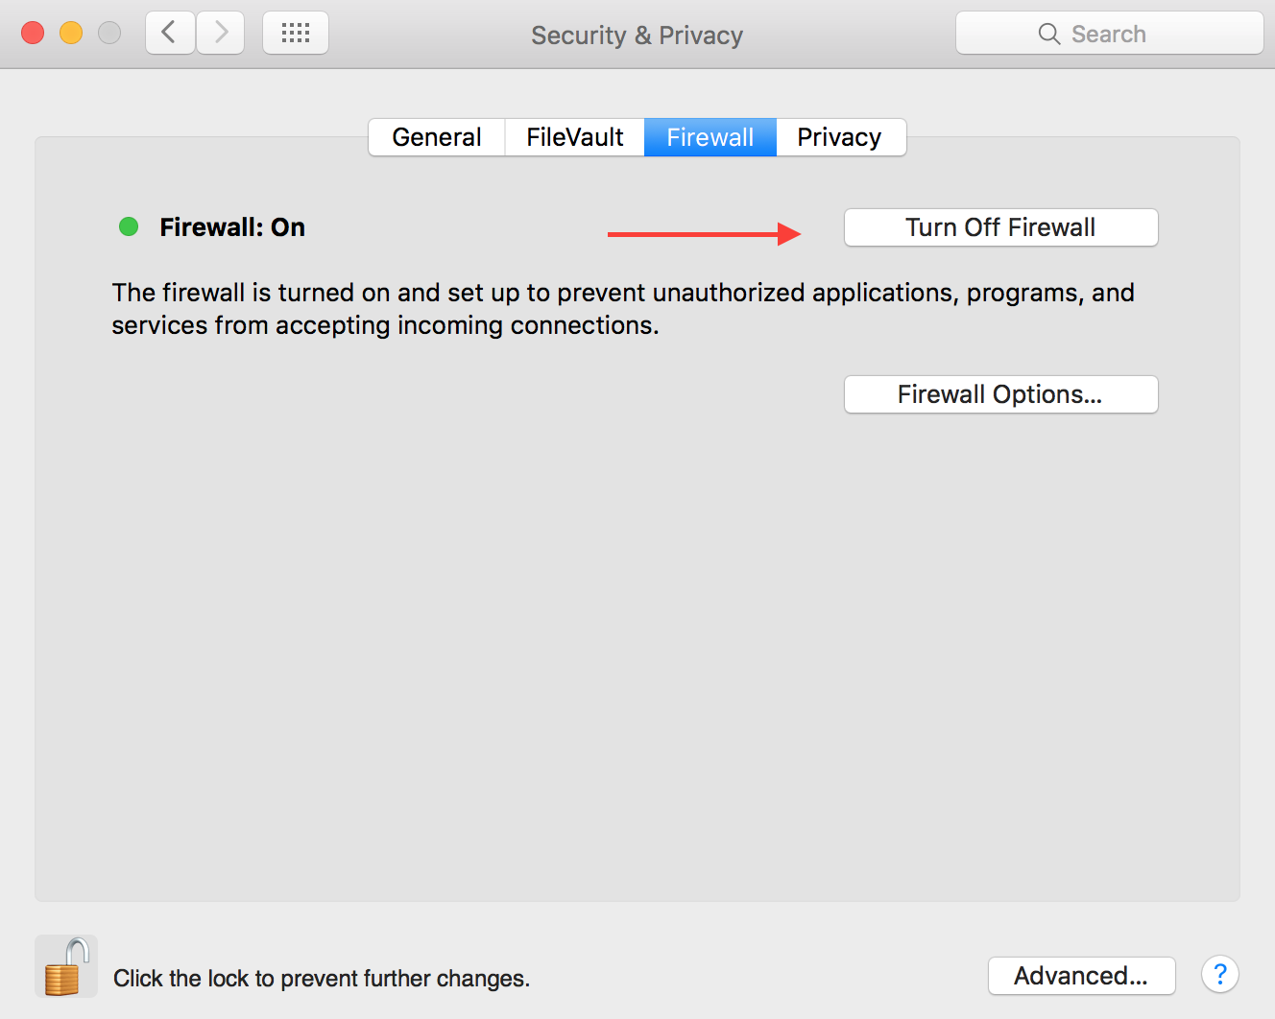Close the Security & Privacy window
Image resolution: width=1275 pixels, height=1019 pixels.
[x=33, y=33]
